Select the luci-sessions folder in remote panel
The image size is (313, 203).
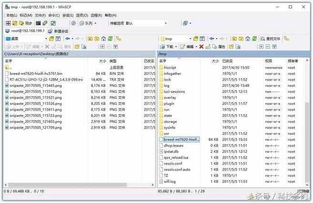174,91
